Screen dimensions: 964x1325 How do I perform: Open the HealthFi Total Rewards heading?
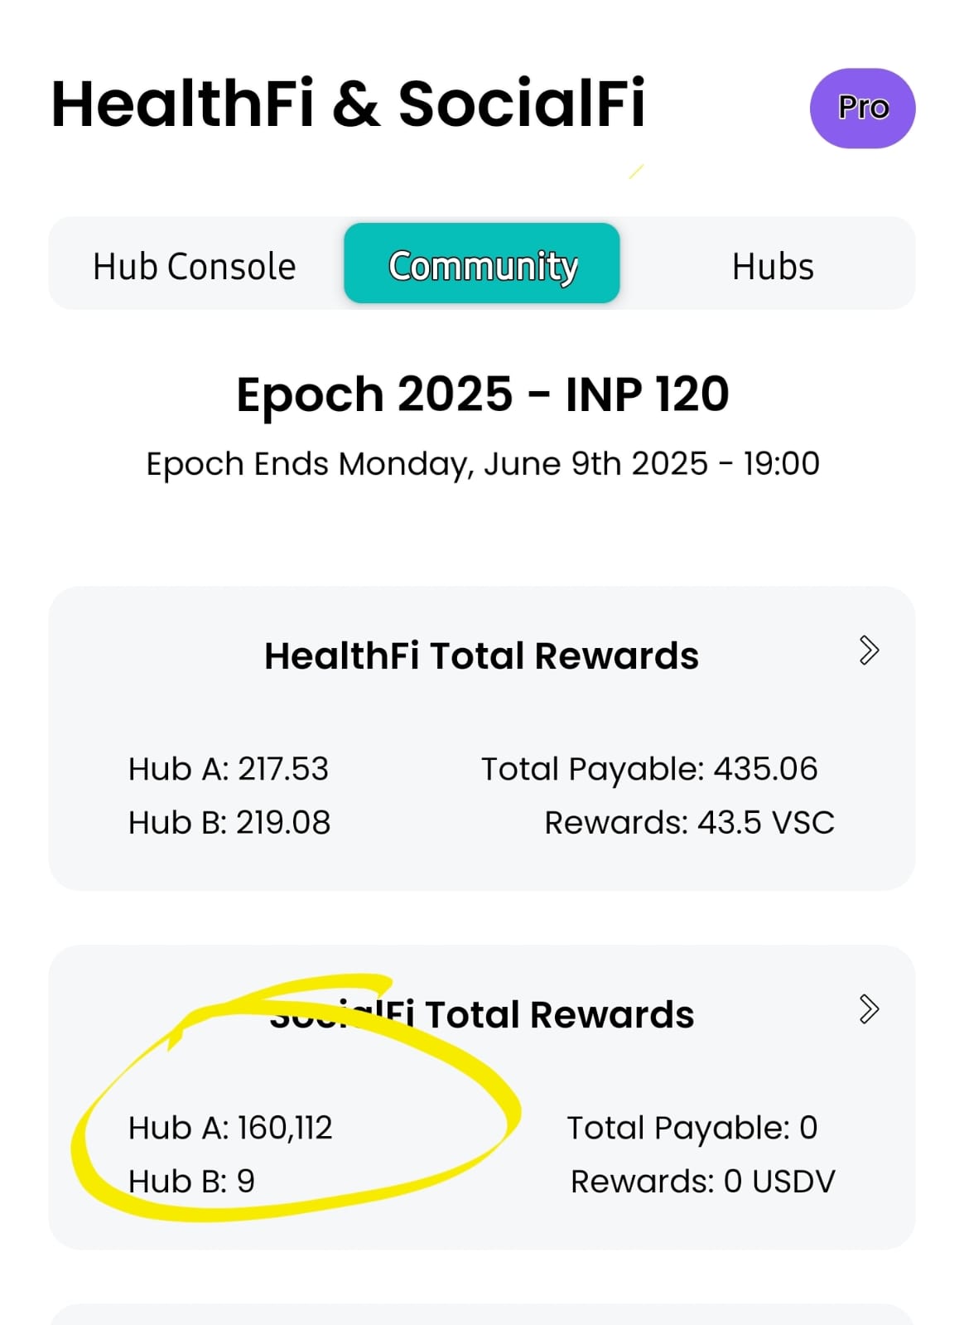(x=481, y=655)
